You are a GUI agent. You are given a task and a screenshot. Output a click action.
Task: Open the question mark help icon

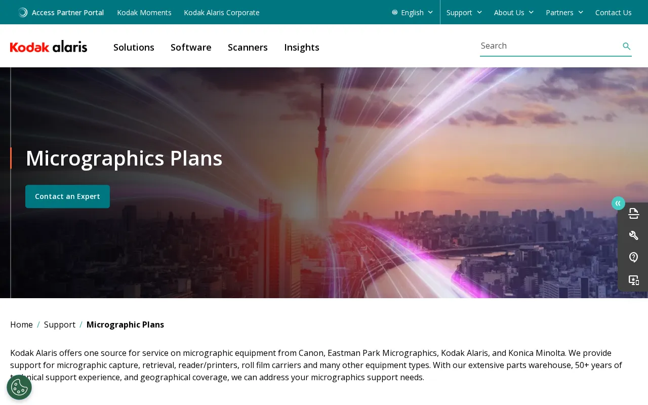[x=634, y=257]
